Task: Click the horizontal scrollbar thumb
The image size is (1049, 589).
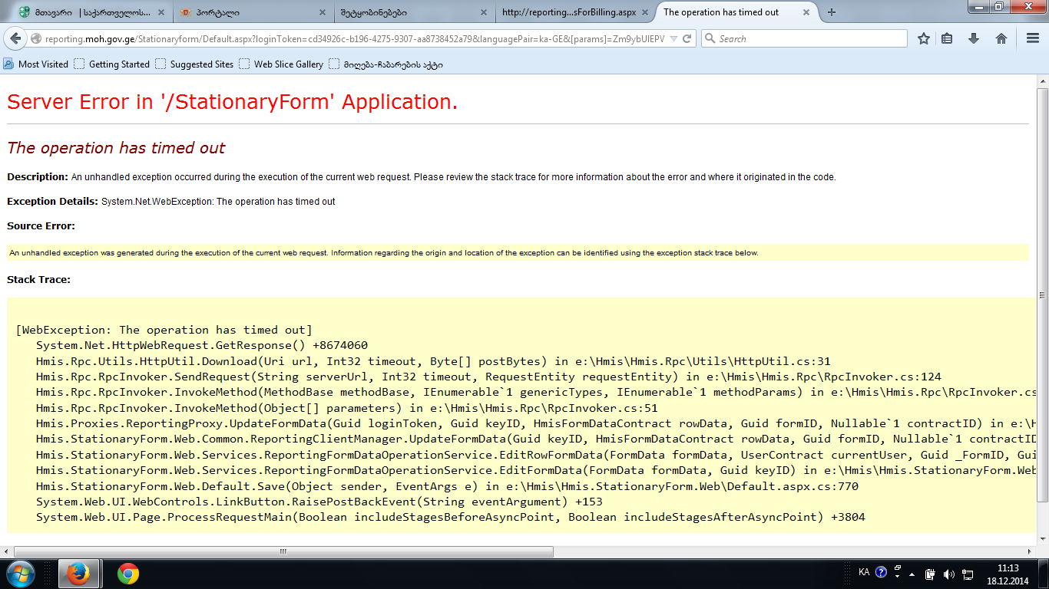Action: tap(283, 551)
